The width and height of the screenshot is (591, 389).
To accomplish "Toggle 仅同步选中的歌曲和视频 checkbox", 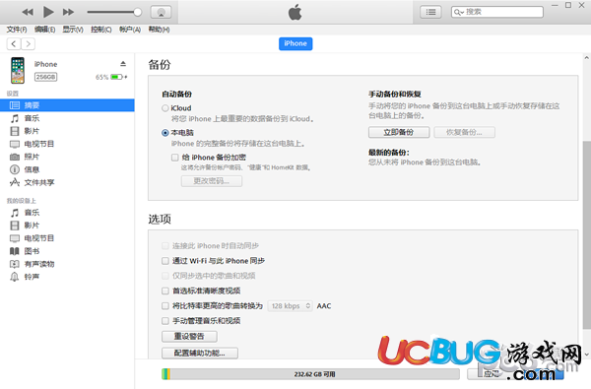I will [165, 276].
